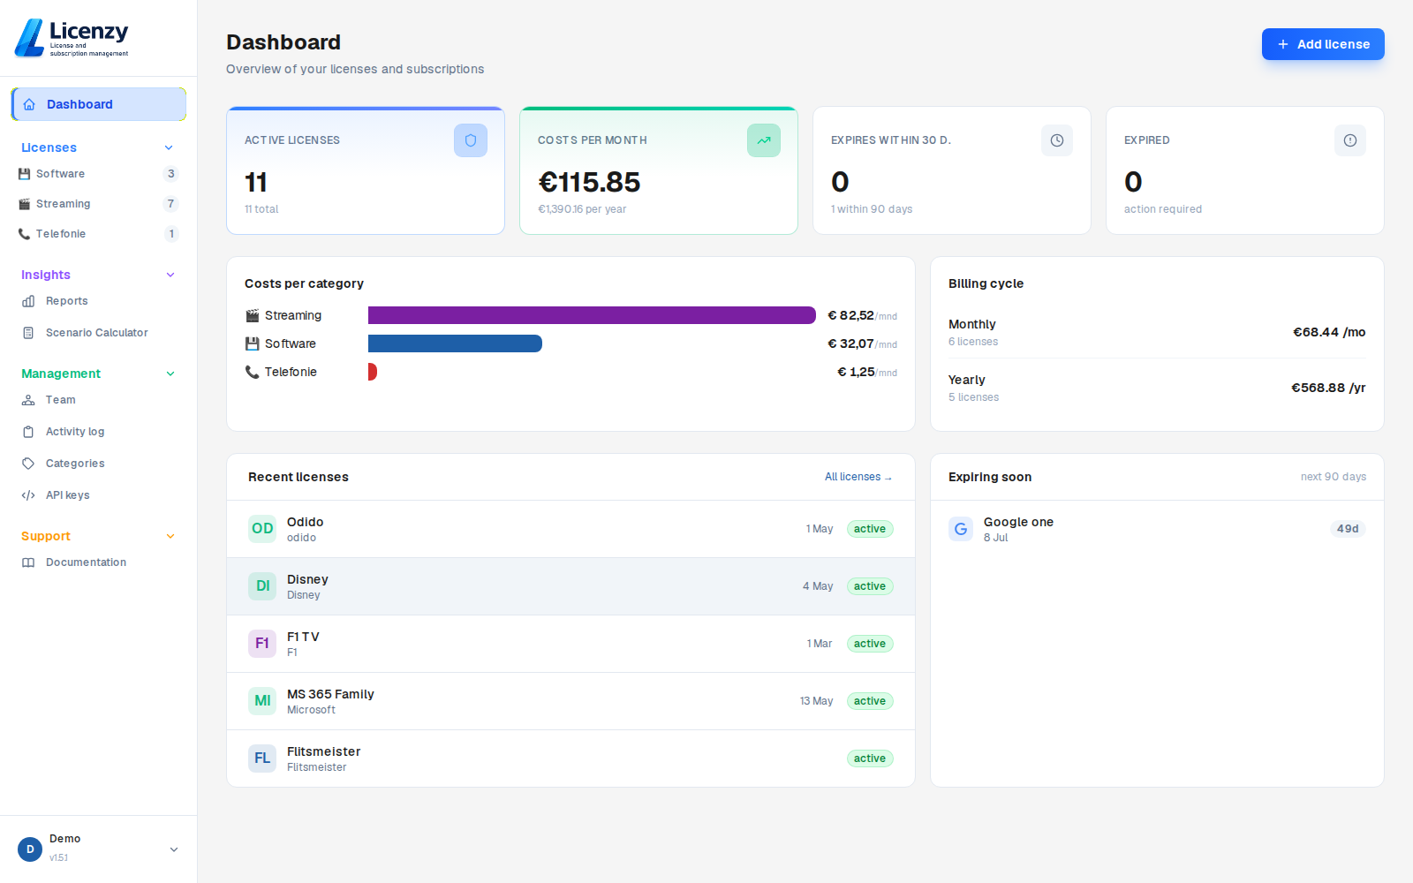Click the DI avatar for Disney
1413x883 pixels.
[x=262, y=586]
